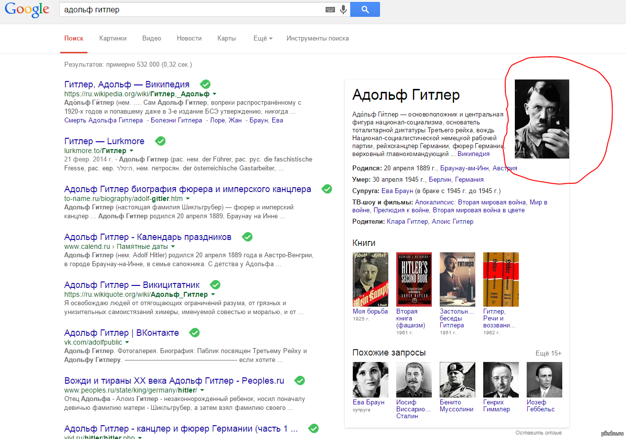Viewport: 626px width, 439px height.
Task: Follow the Браун, Ева sublink
Action: click(x=266, y=120)
